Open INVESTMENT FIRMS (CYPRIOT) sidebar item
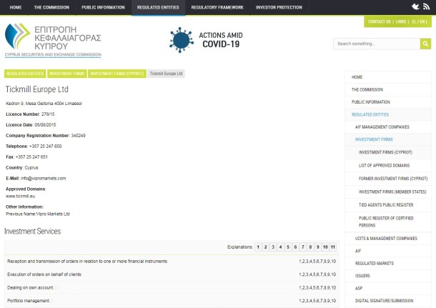The width and height of the screenshot is (436, 308). (x=388, y=152)
